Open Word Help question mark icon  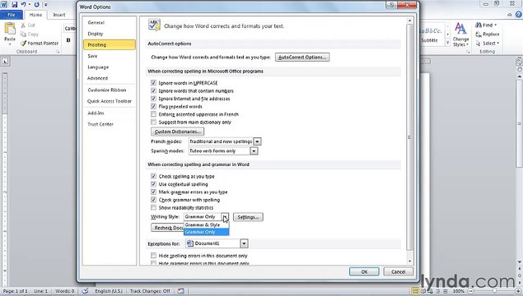[x=518, y=14]
